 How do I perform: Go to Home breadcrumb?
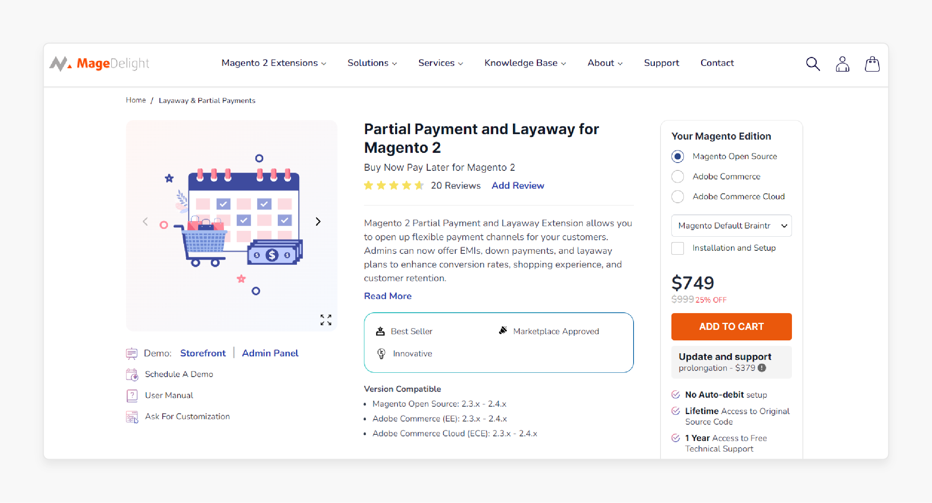(135, 100)
